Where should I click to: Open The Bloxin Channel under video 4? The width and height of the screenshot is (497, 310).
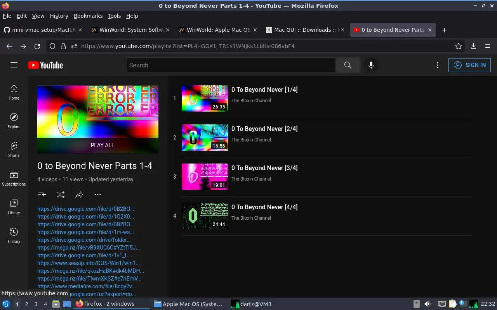[251, 218]
